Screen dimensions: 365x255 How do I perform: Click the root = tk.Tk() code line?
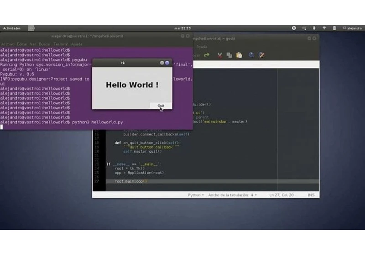130,168
